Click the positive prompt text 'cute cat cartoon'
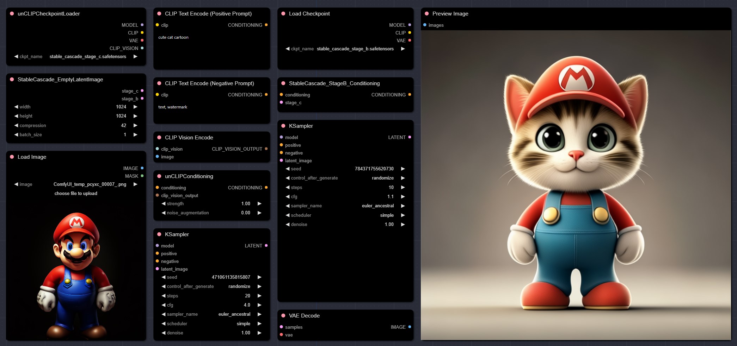Image resolution: width=737 pixels, height=346 pixels. 173,37
